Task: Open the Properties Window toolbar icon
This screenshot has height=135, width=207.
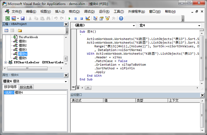Action: [x=101, y=18]
